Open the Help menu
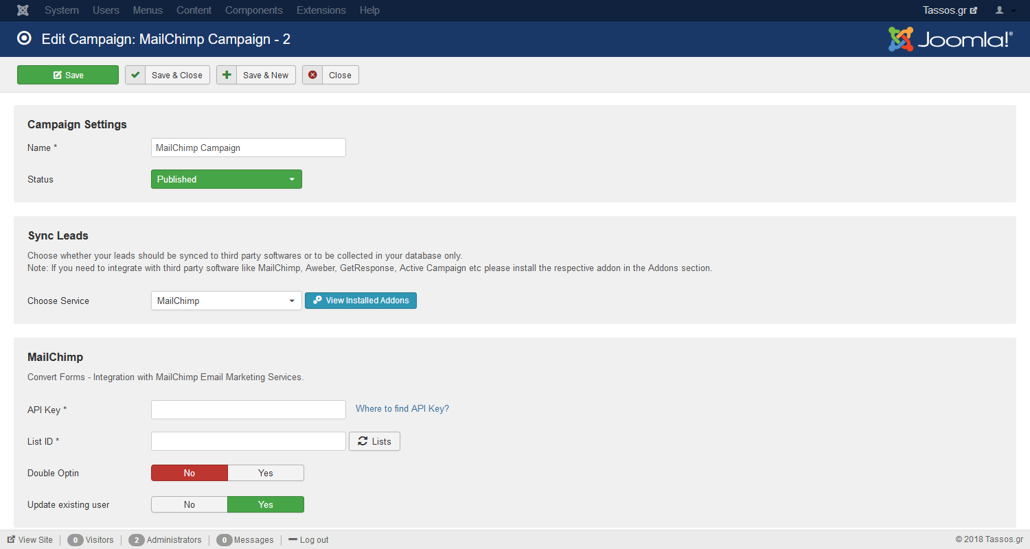Screen dimensions: 1030x549 click(x=369, y=10)
